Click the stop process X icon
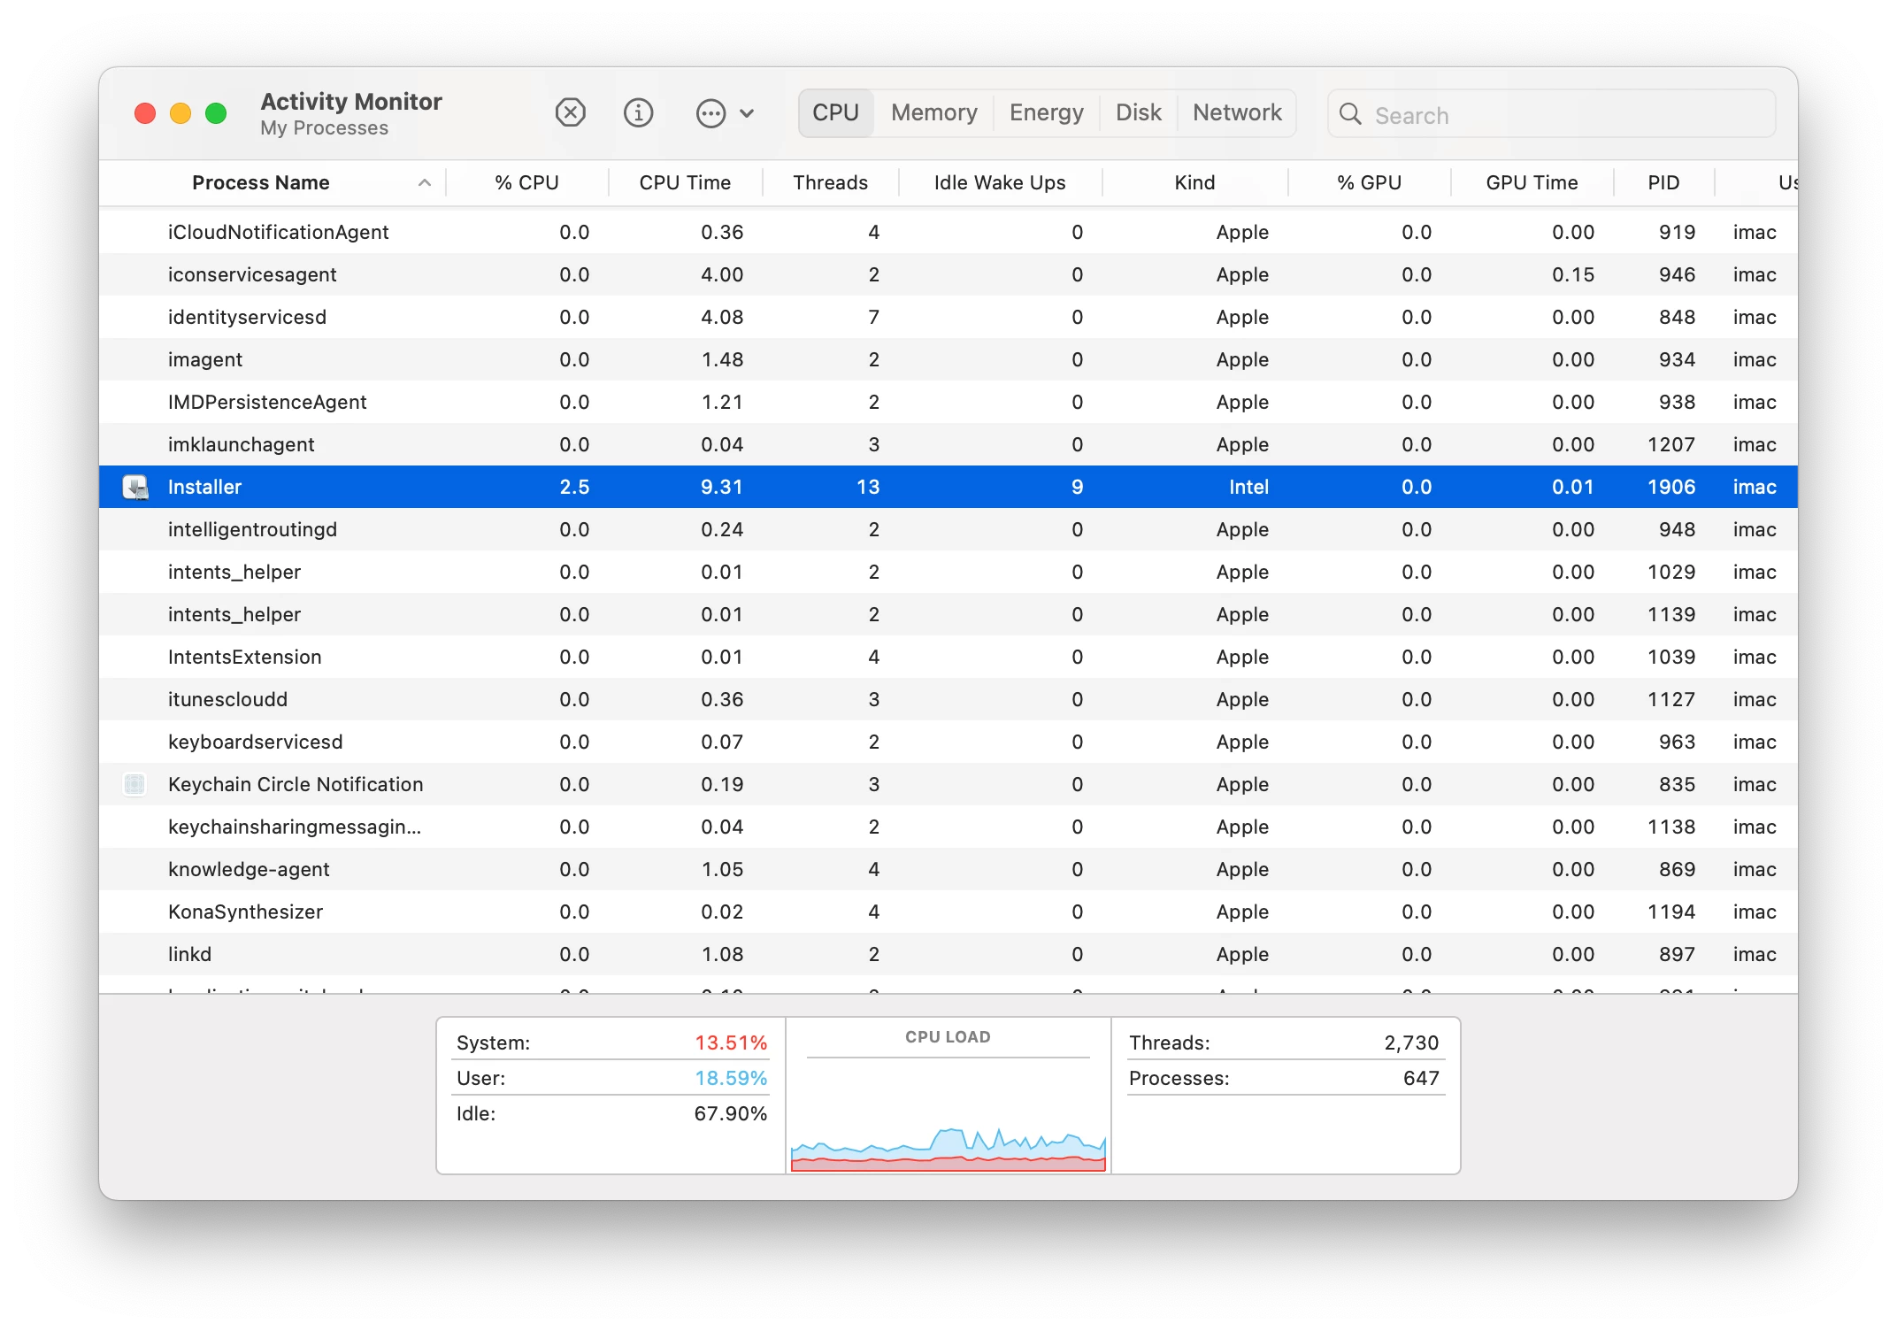Image resolution: width=1897 pixels, height=1331 pixels. point(571,113)
